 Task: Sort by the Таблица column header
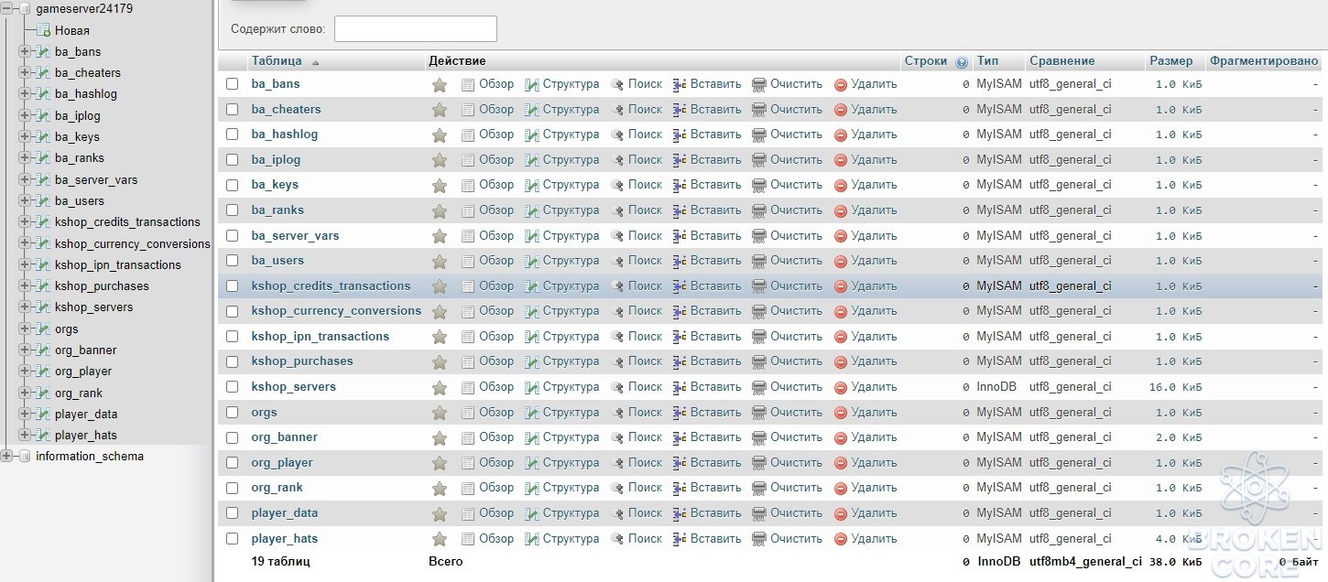(x=277, y=61)
